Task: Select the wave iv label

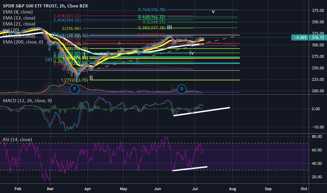Action: pyautogui.click(x=192, y=53)
